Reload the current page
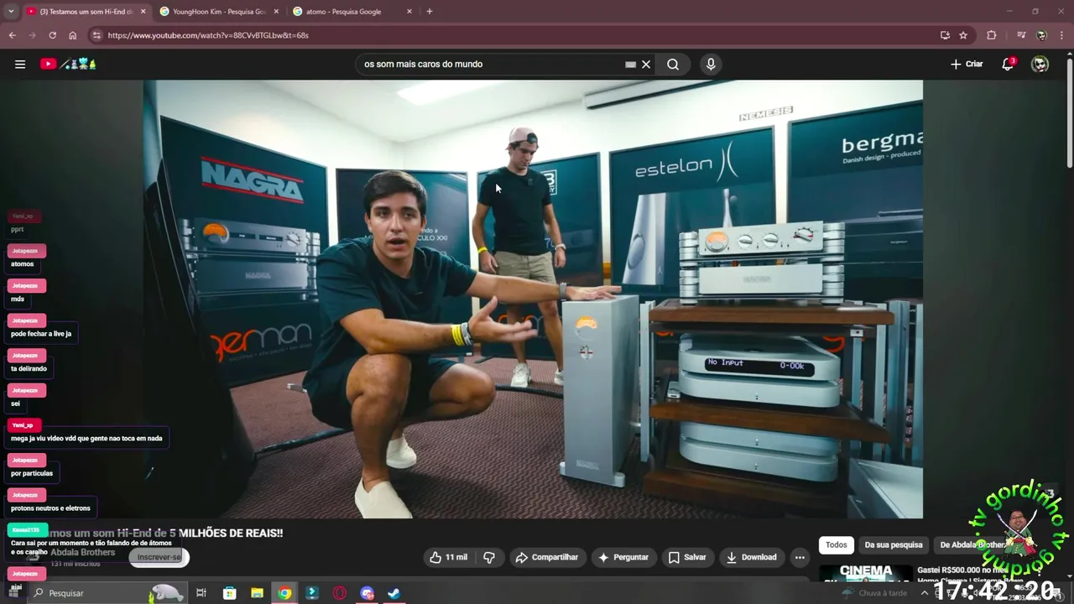The width and height of the screenshot is (1074, 604). pos(52,35)
